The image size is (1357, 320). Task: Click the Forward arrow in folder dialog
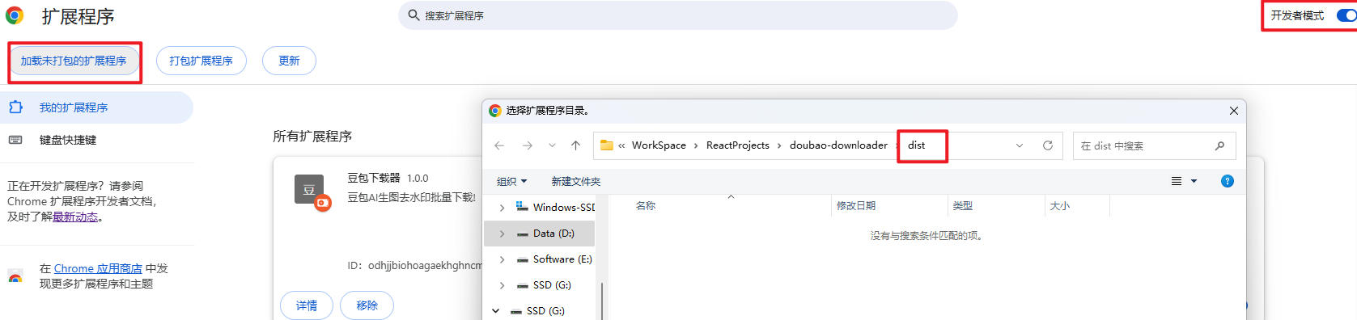527,145
